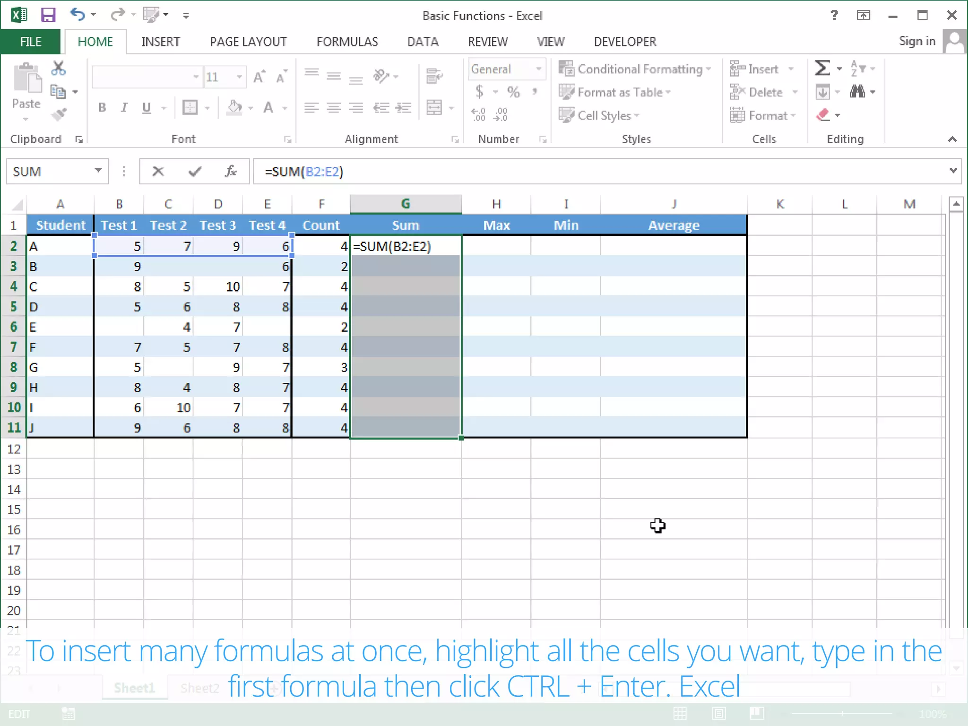Click the Fill down icon
Screen dimensions: 968x726
(x=822, y=92)
